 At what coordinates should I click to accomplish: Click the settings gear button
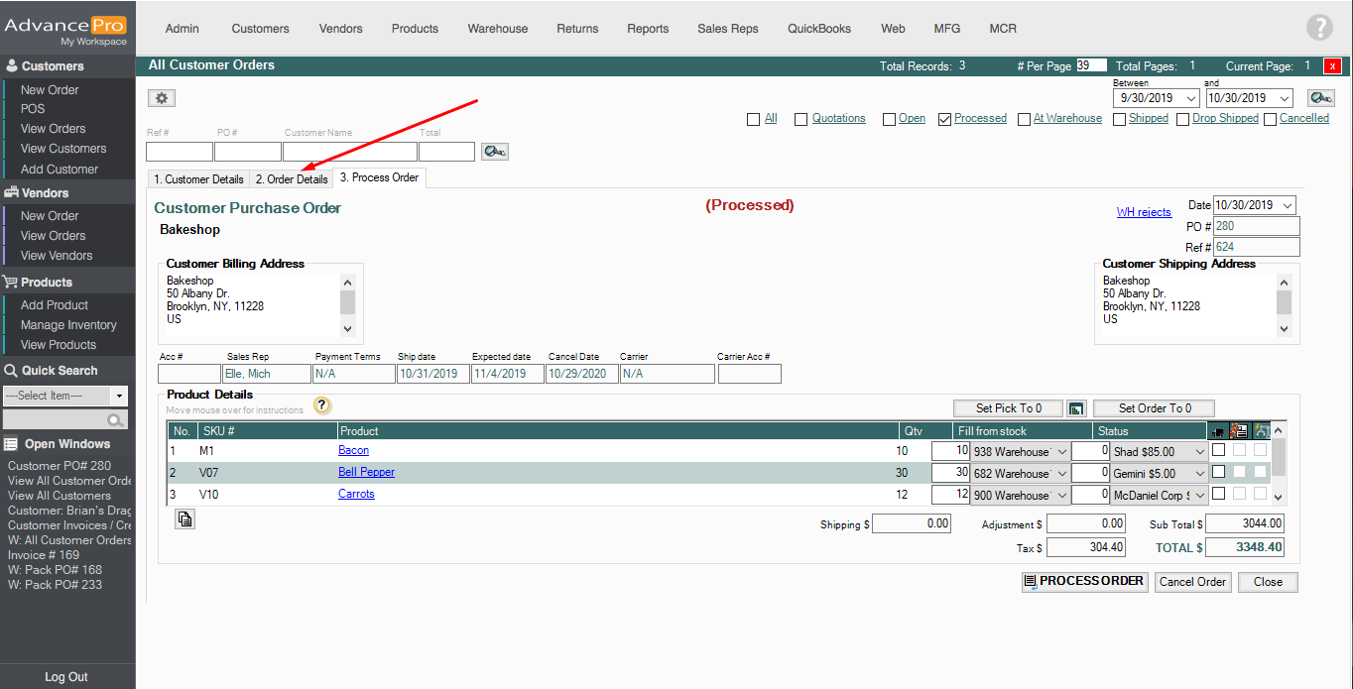[x=162, y=98]
